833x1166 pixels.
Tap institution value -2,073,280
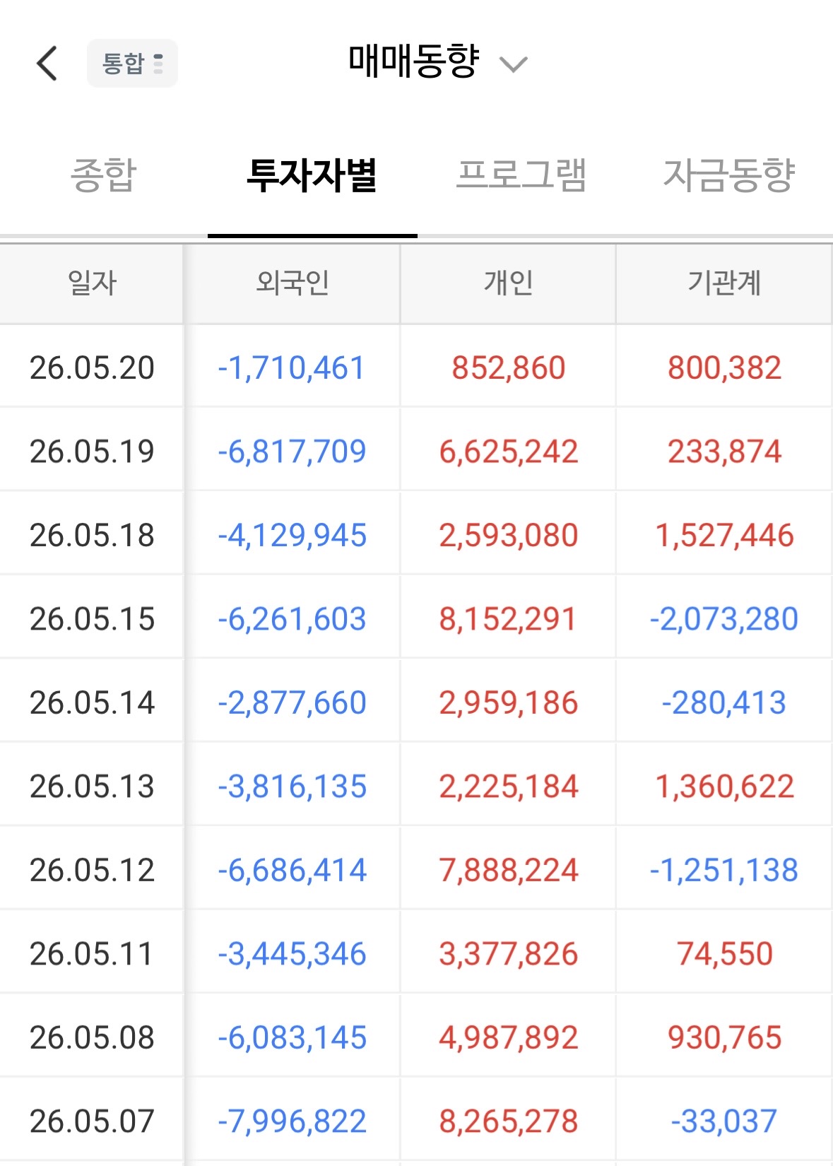coord(724,619)
